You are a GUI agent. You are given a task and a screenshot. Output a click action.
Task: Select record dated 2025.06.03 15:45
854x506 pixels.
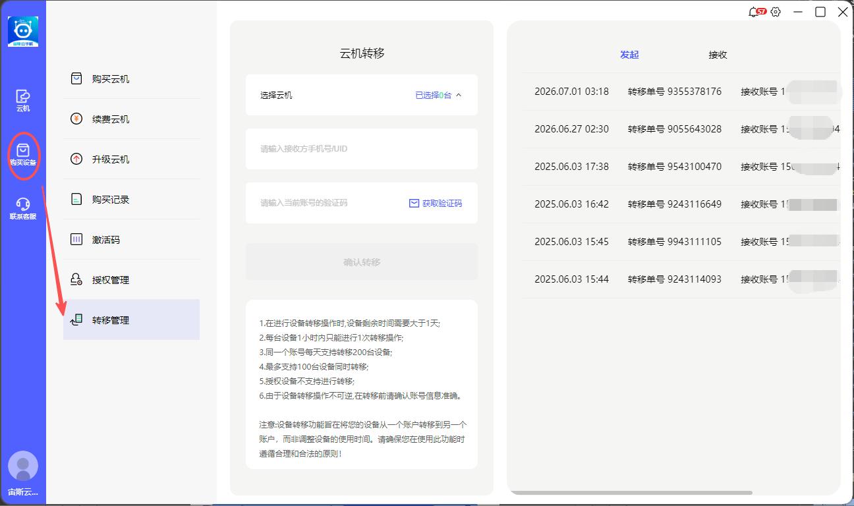coord(681,242)
